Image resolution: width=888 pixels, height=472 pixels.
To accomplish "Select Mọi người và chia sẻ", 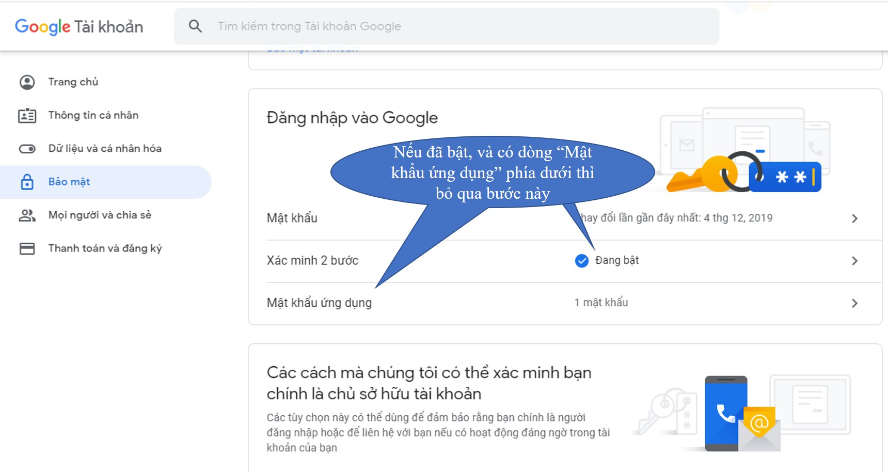I will coord(100,215).
